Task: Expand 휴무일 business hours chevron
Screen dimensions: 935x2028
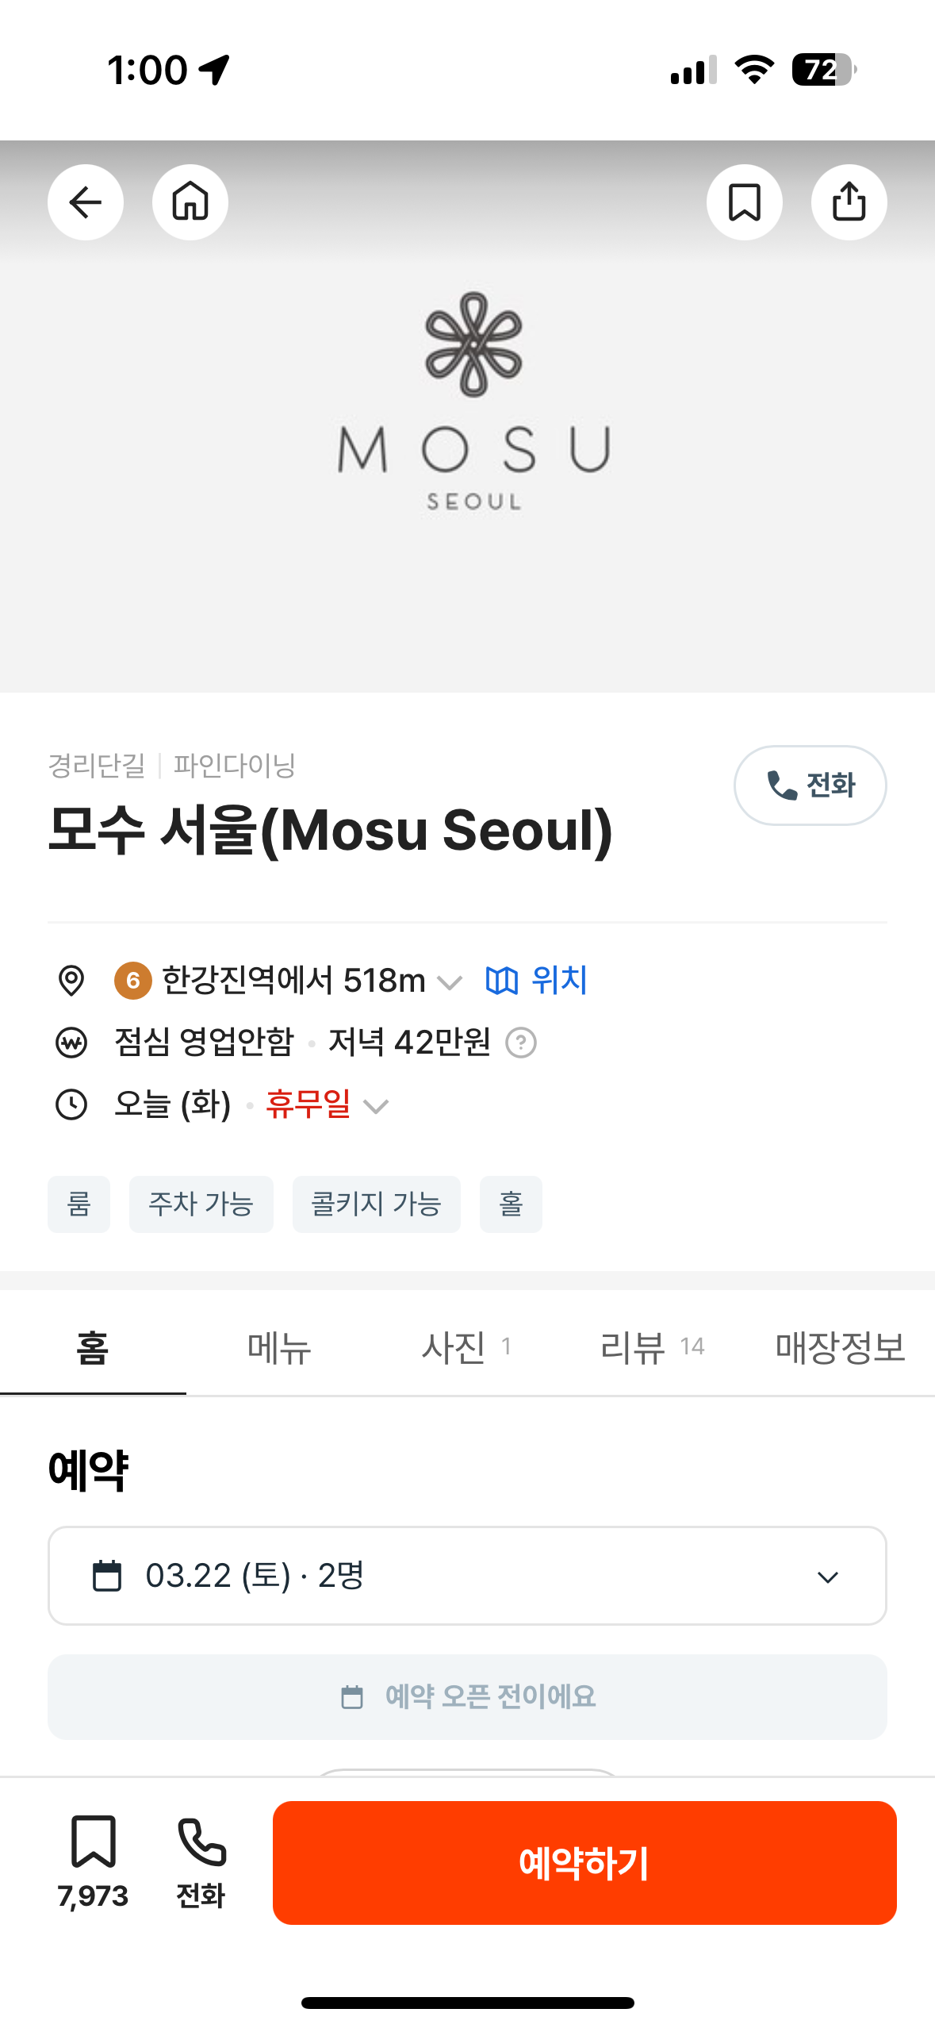Action: (375, 1105)
